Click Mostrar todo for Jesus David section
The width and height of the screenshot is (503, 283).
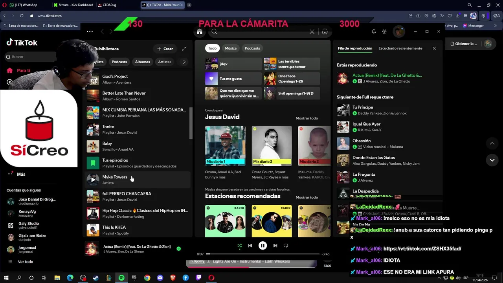point(307,118)
